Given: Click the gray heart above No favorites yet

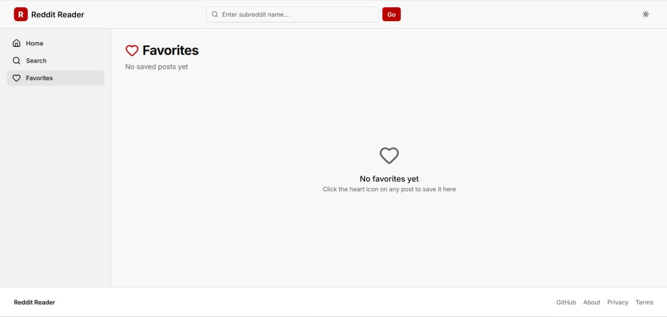Looking at the screenshot, I should [x=389, y=155].
